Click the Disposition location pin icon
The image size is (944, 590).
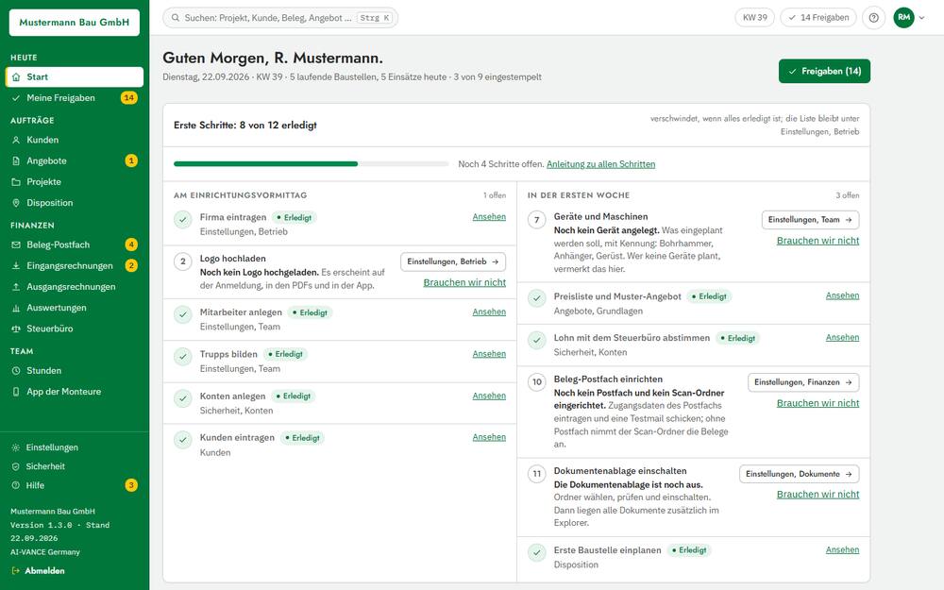click(x=16, y=203)
